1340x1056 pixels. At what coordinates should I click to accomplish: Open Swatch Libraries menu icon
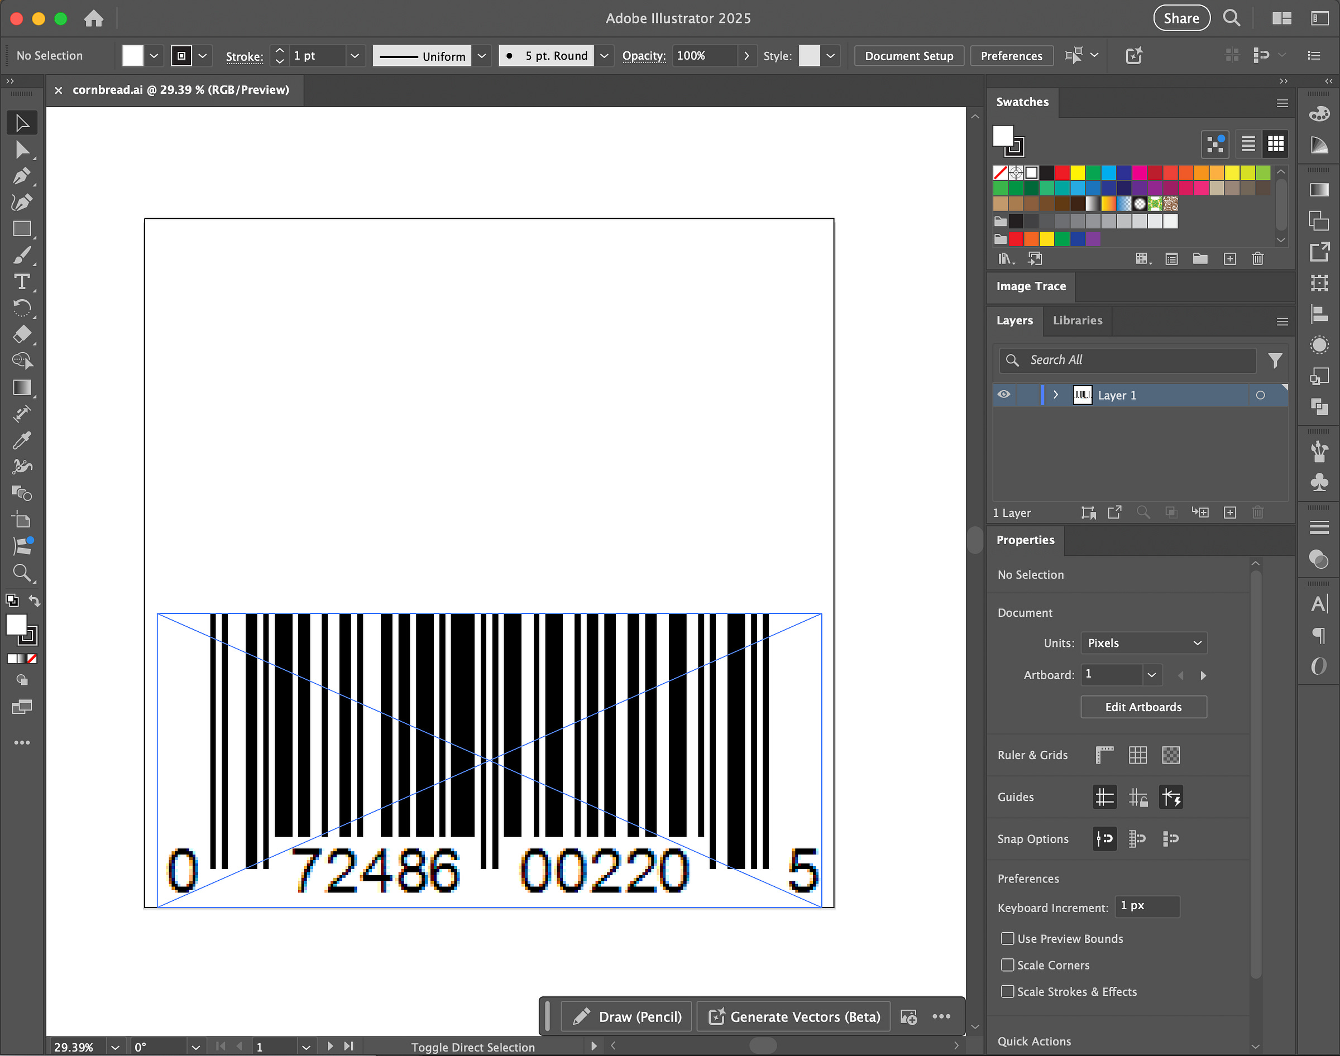[1006, 258]
